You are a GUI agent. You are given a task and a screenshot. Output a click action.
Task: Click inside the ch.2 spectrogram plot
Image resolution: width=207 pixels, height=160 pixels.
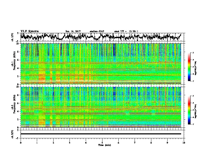(101, 107)
